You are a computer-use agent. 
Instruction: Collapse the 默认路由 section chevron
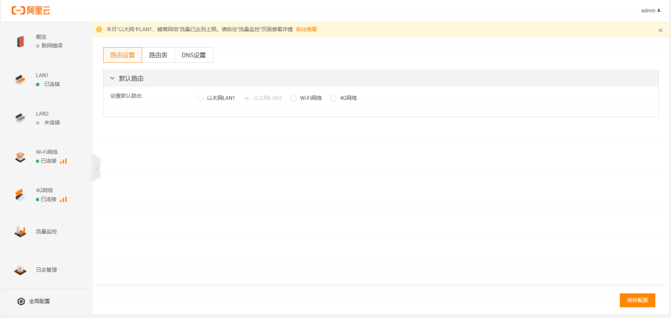click(x=112, y=79)
